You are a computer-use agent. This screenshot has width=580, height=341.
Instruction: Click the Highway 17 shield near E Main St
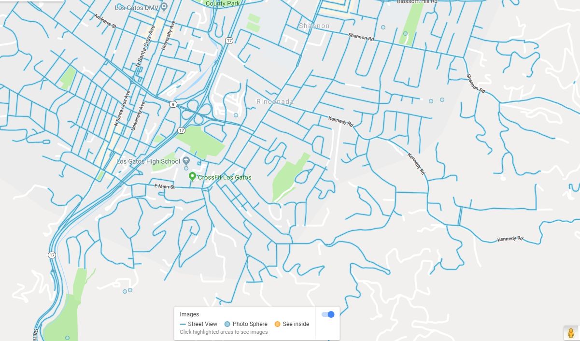[181, 130]
